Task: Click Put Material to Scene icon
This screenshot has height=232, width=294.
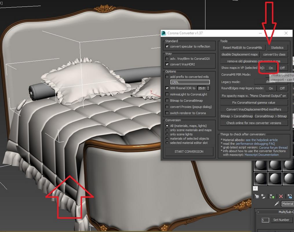Action: (263, 196)
